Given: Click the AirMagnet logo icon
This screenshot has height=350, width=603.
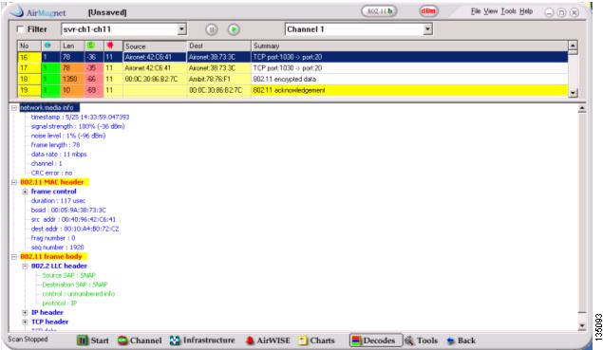Looking at the screenshot, I should coord(17,11).
